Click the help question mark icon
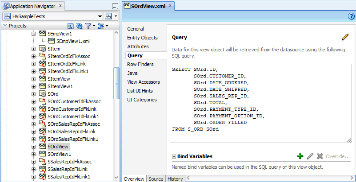 (x=351, y=16)
